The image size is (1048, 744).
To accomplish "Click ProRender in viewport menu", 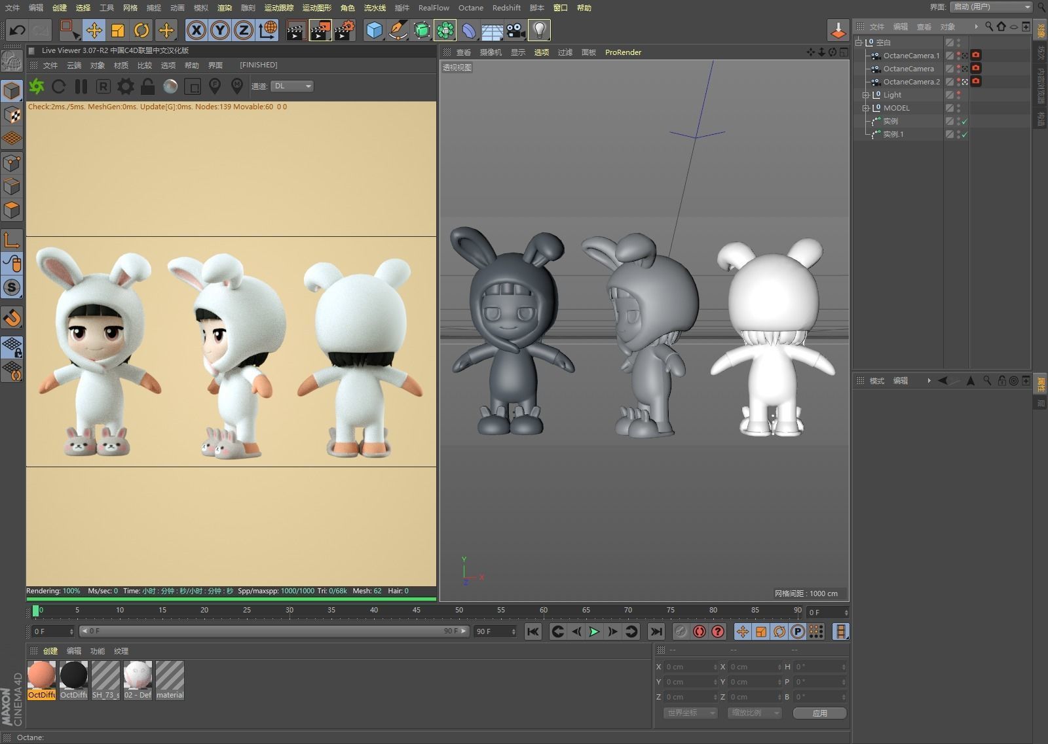I will [623, 52].
